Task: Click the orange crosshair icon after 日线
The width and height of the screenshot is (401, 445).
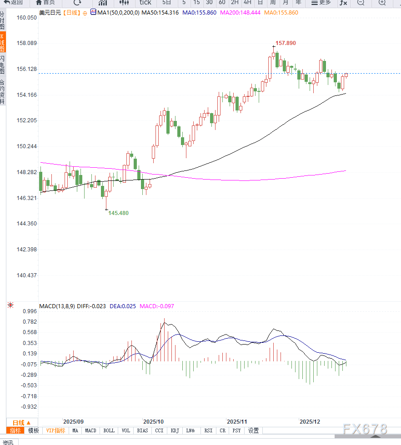Action: coord(85,13)
